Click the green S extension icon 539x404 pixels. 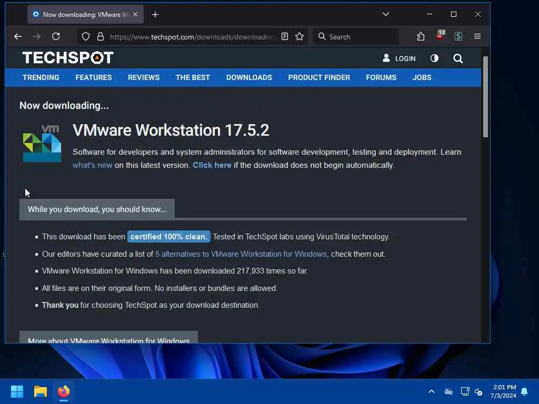(458, 36)
